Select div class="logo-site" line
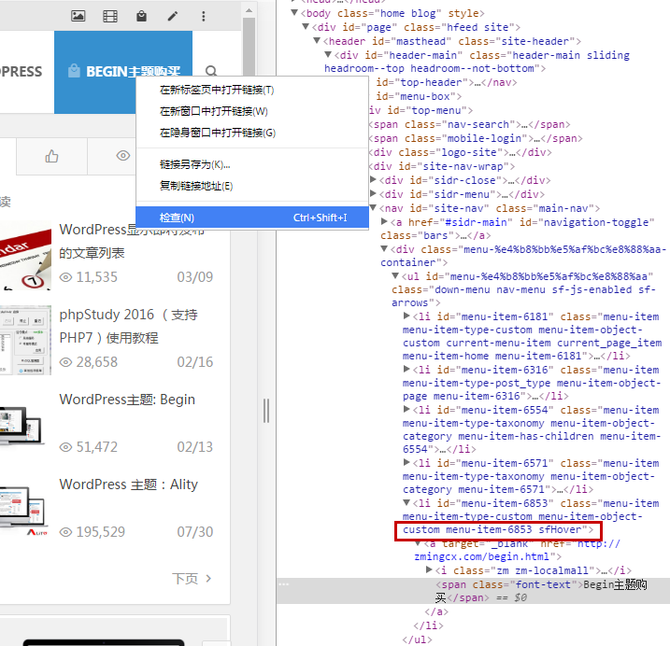This screenshot has width=670, height=646. [460, 152]
